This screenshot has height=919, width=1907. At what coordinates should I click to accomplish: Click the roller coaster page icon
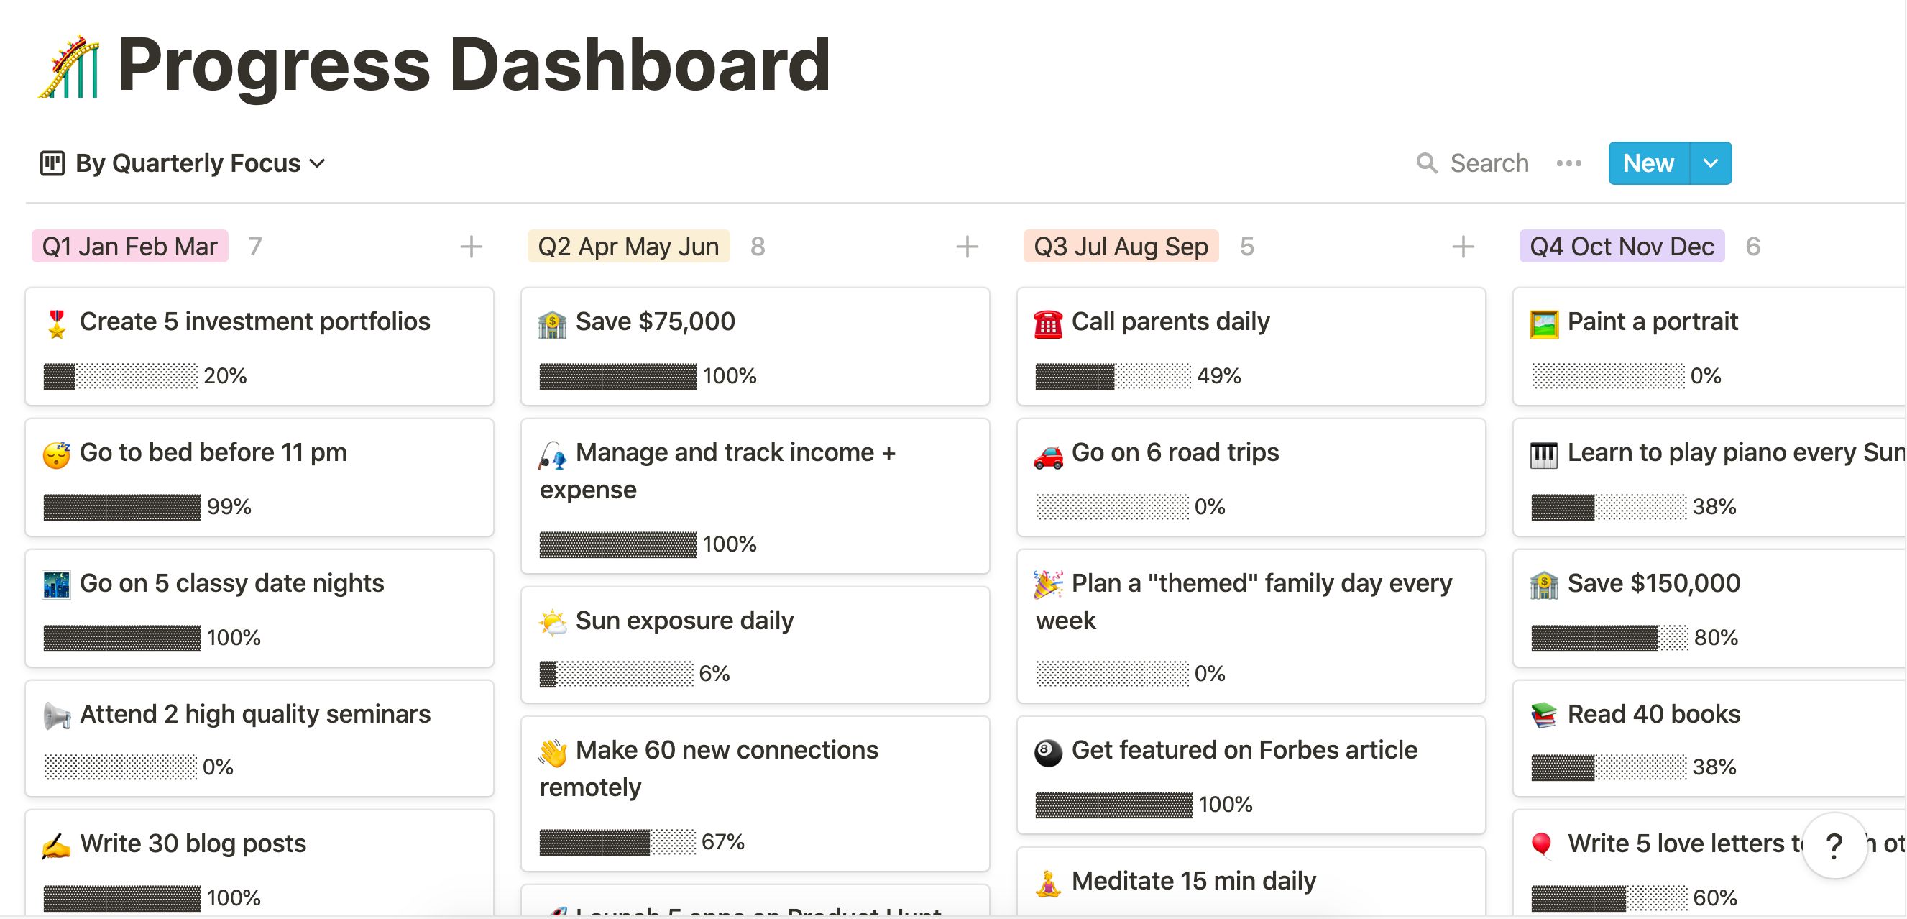69,67
